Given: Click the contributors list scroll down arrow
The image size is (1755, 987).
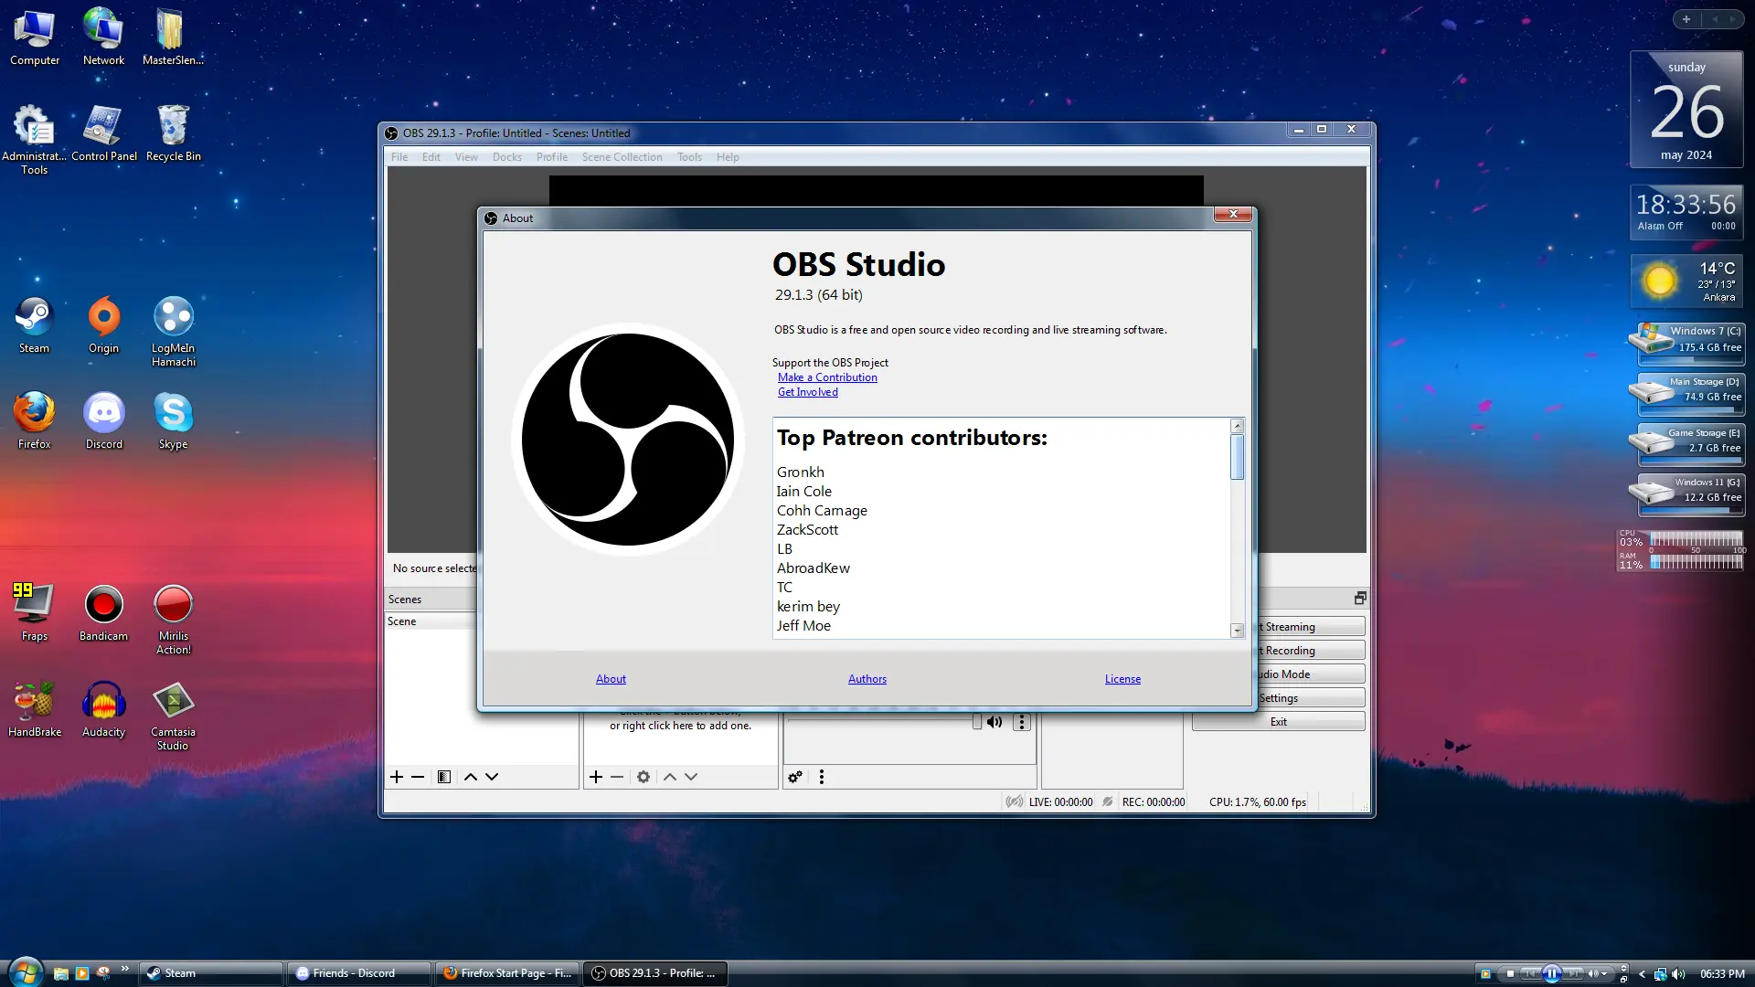Looking at the screenshot, I should click(x=1237, y=631).
